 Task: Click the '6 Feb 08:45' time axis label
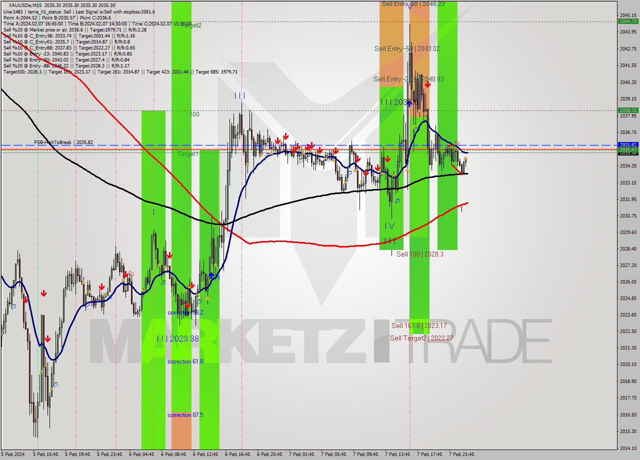point(173,454)
